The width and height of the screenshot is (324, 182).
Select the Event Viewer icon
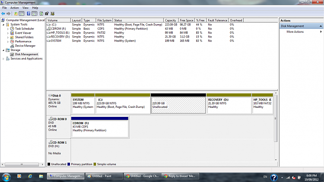pos(12,33)
